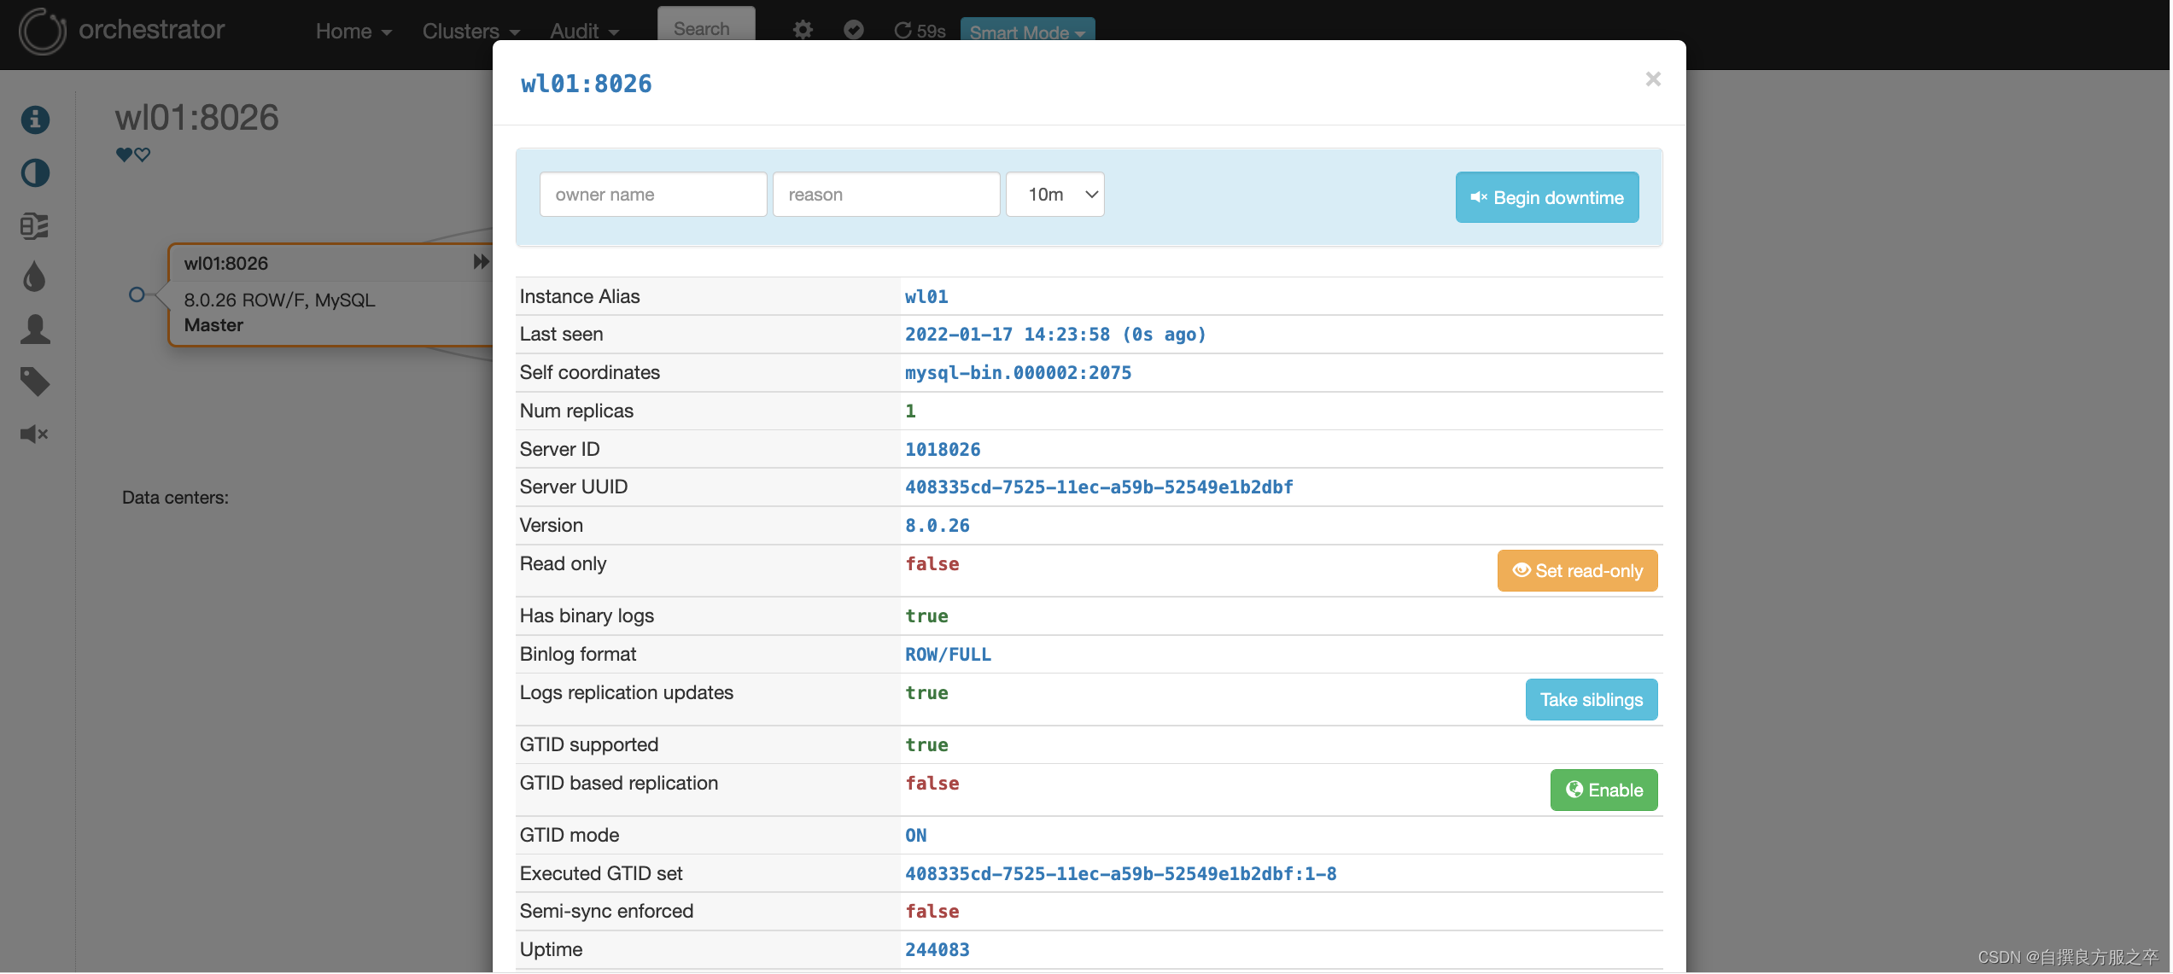Click the fast-forward arrows on wl01:8026 node
2173x974 pixels.
pos(482,262)
